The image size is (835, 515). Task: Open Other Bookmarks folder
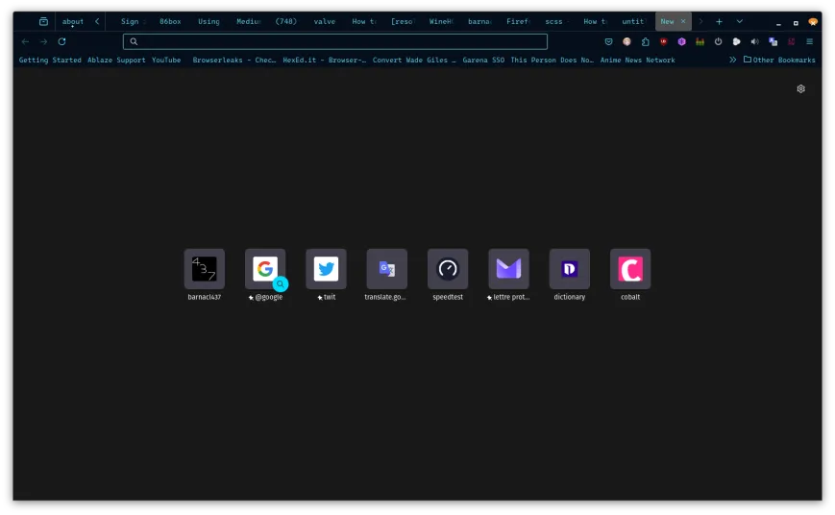click(x=779, y=60)
